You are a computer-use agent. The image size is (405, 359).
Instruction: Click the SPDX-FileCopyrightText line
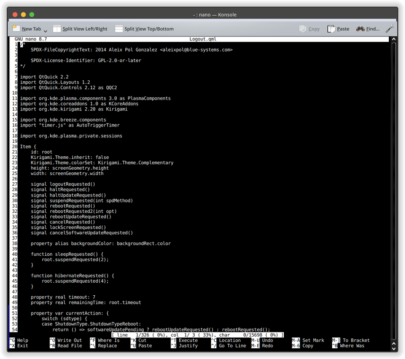(x=132, y=50)
